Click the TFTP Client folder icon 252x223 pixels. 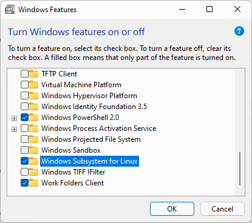coord(33,74)
